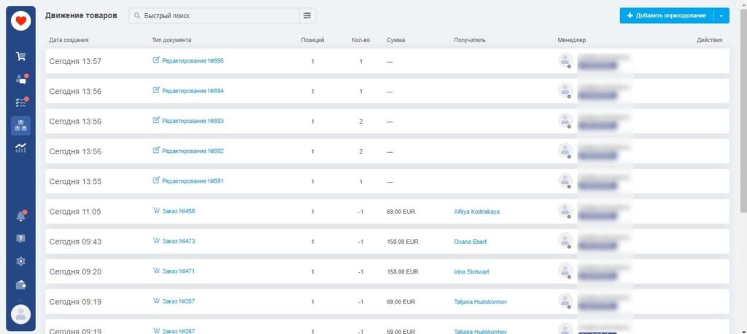747x334 pixels.
Task: Click 158,00 EUR sum in Заказ №473 row
Action: tap(403, 242)
